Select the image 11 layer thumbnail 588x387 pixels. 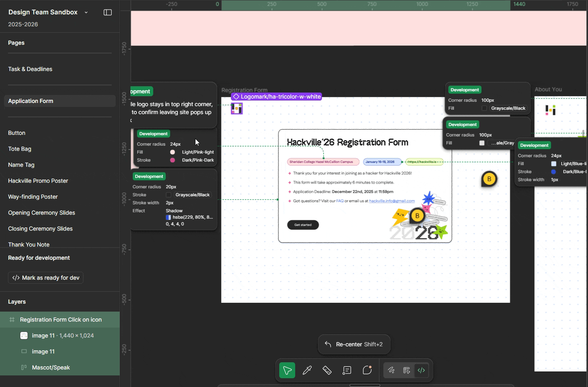pyautogui.click(x=24, y=336)
